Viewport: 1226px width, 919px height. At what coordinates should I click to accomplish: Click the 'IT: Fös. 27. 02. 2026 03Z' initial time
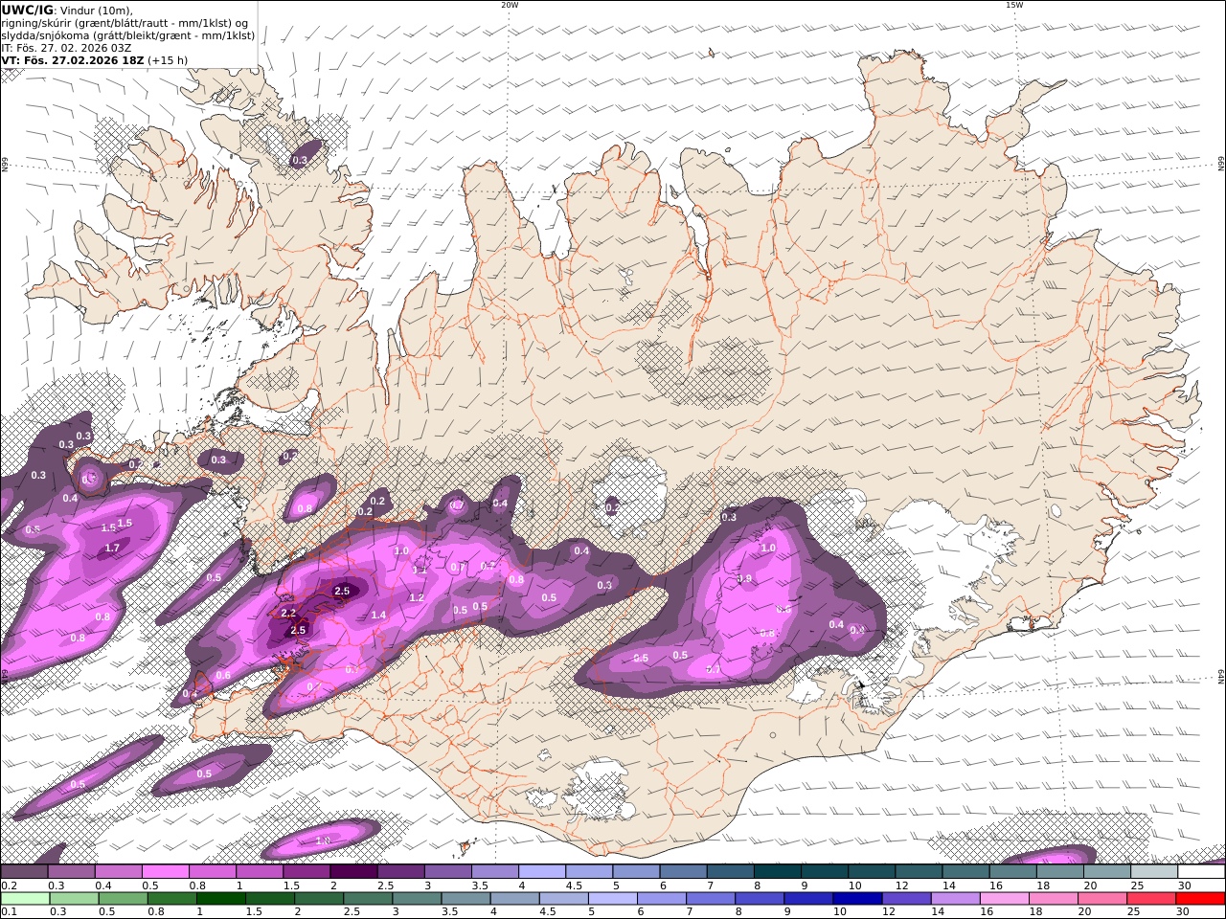point(66,47)
